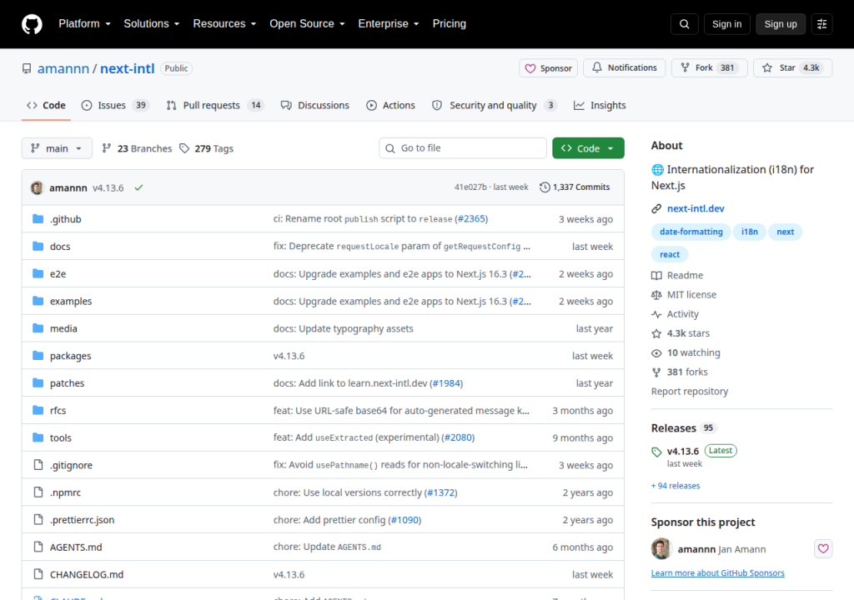Click amannn's avatar in commit bar
The height and width of the screenshot is (600, 854).
(x=37, y=187)
